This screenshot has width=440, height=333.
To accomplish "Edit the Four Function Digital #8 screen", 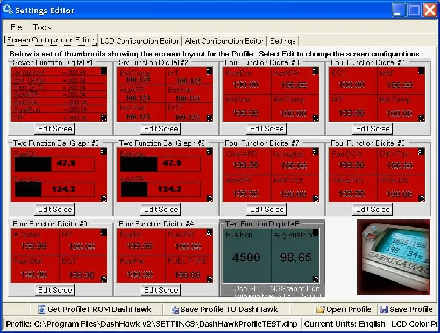I will click(373, 209).
